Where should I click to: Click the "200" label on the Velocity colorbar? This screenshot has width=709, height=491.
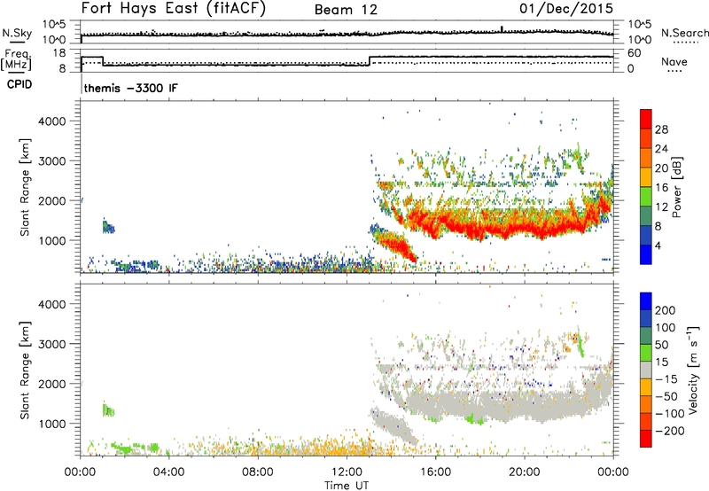[x=666, y=310]
